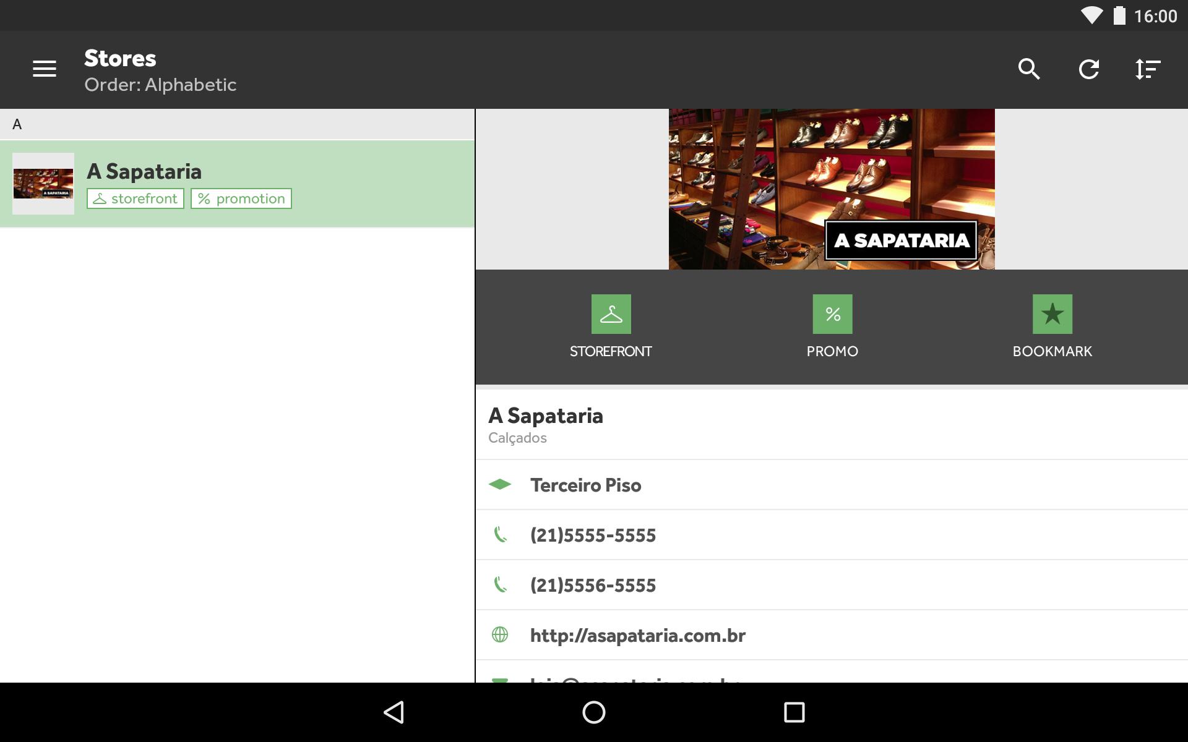Select the A Sapataria list thumbnail

pos(43,184)
